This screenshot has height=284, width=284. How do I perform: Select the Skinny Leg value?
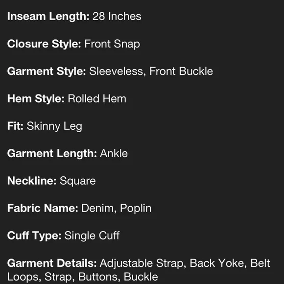(54, 126)
